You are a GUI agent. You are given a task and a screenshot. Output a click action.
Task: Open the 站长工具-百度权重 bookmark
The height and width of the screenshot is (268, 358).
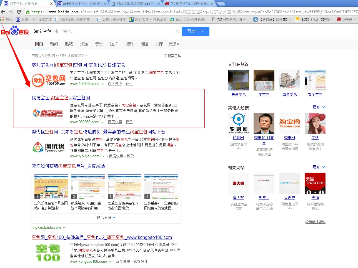(189, 19)
